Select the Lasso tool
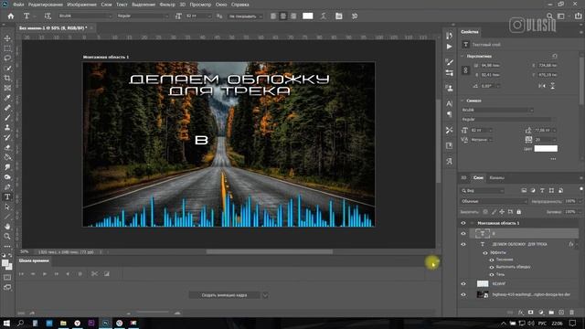Screen dimensions: 585x329 pos(7,58)
